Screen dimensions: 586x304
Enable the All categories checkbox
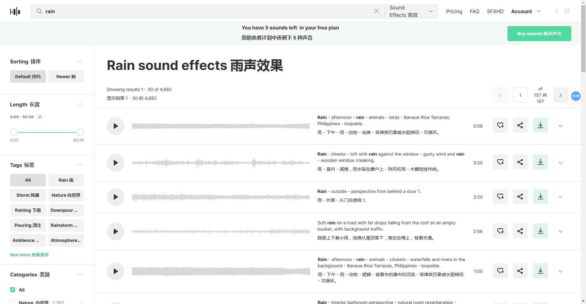[13, 290]
